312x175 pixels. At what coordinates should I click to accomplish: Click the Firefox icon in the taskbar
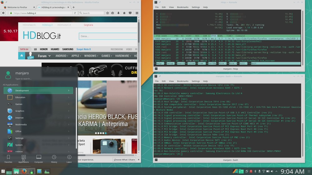coord(24,171)
